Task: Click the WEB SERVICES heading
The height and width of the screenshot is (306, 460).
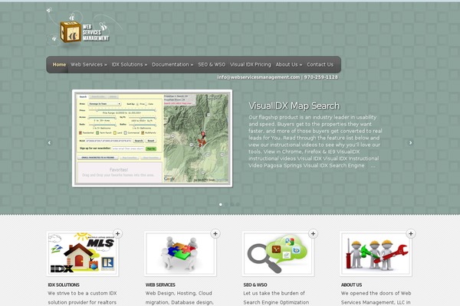Action: (x=160, y=285)
